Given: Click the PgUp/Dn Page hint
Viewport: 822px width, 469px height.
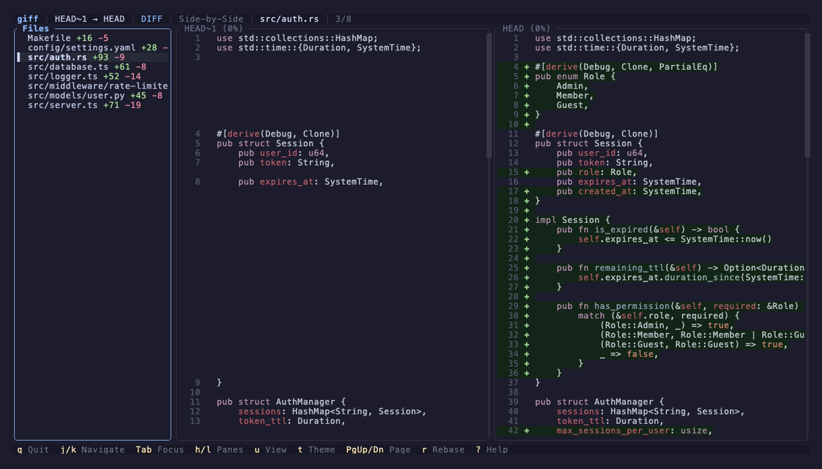Looking at the screenshot, I should click(x=379, y=450).
